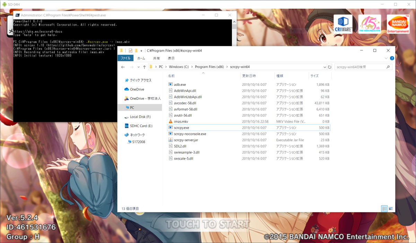
Task: Select the imas.mkv VLC cone icon
Action: [170, 121]
